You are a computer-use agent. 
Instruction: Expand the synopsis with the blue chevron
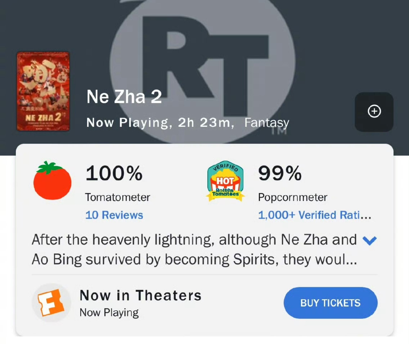[x=369, y=241]
